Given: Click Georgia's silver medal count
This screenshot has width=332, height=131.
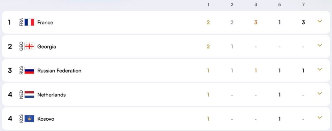Looking at the screenshot, I should click(232, 47).
